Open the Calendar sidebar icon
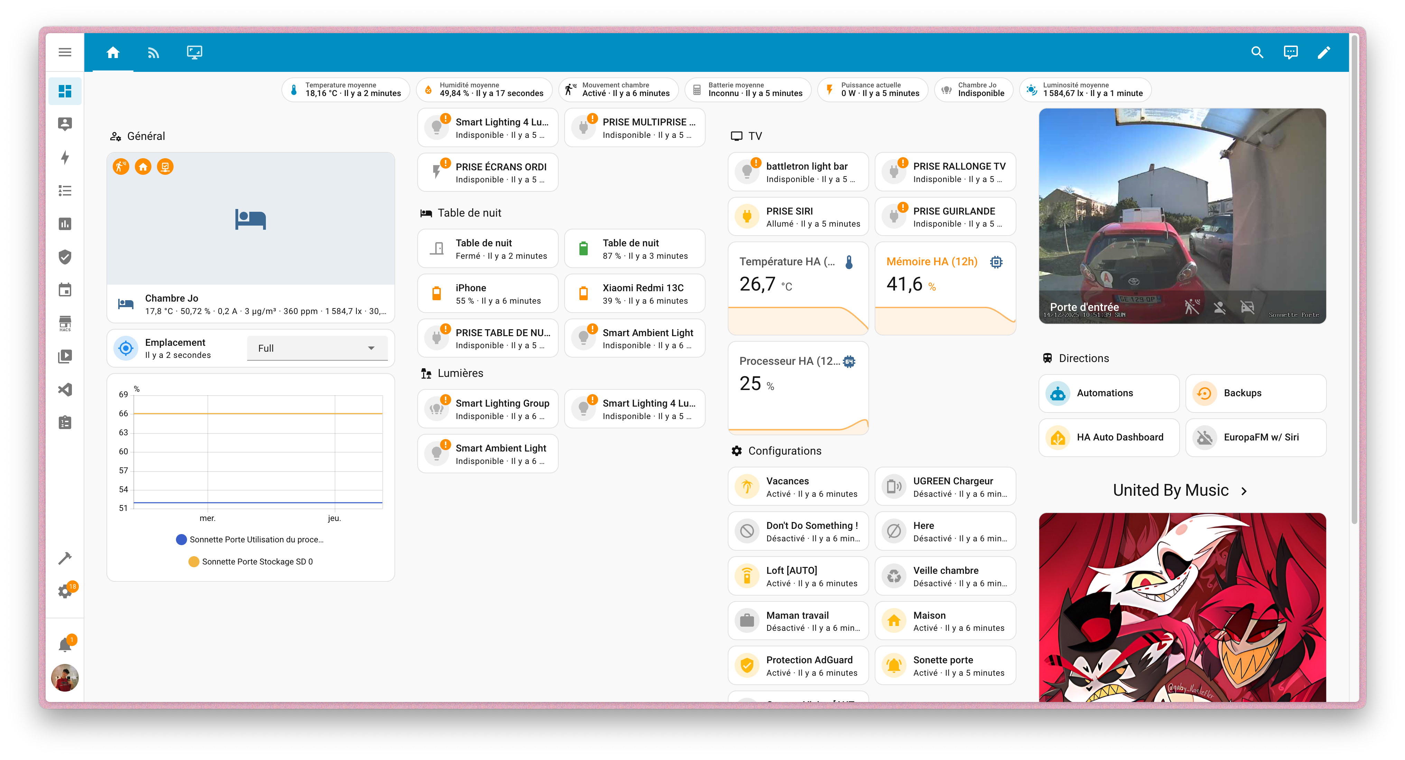Screen dimensions: 1405x760 click(65, 290)
